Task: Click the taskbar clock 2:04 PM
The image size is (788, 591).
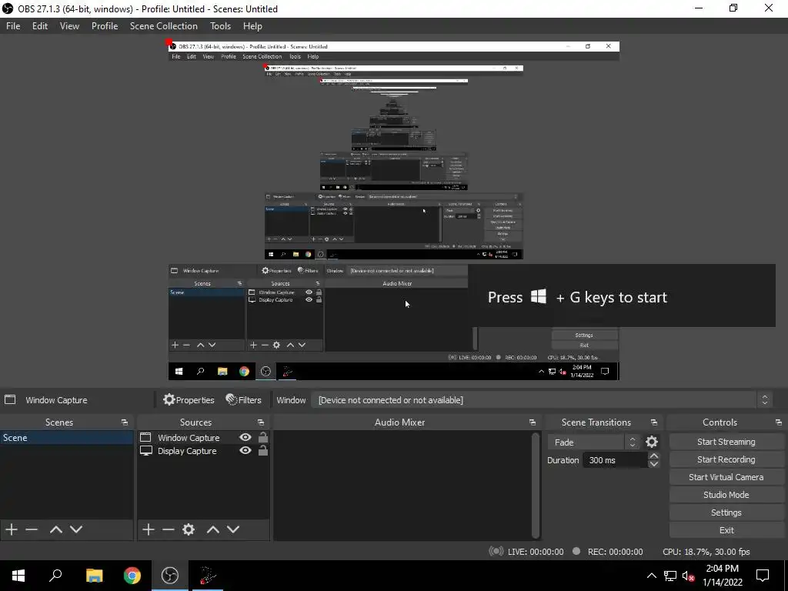Action: pyautogui.click(x=722, y=576)
